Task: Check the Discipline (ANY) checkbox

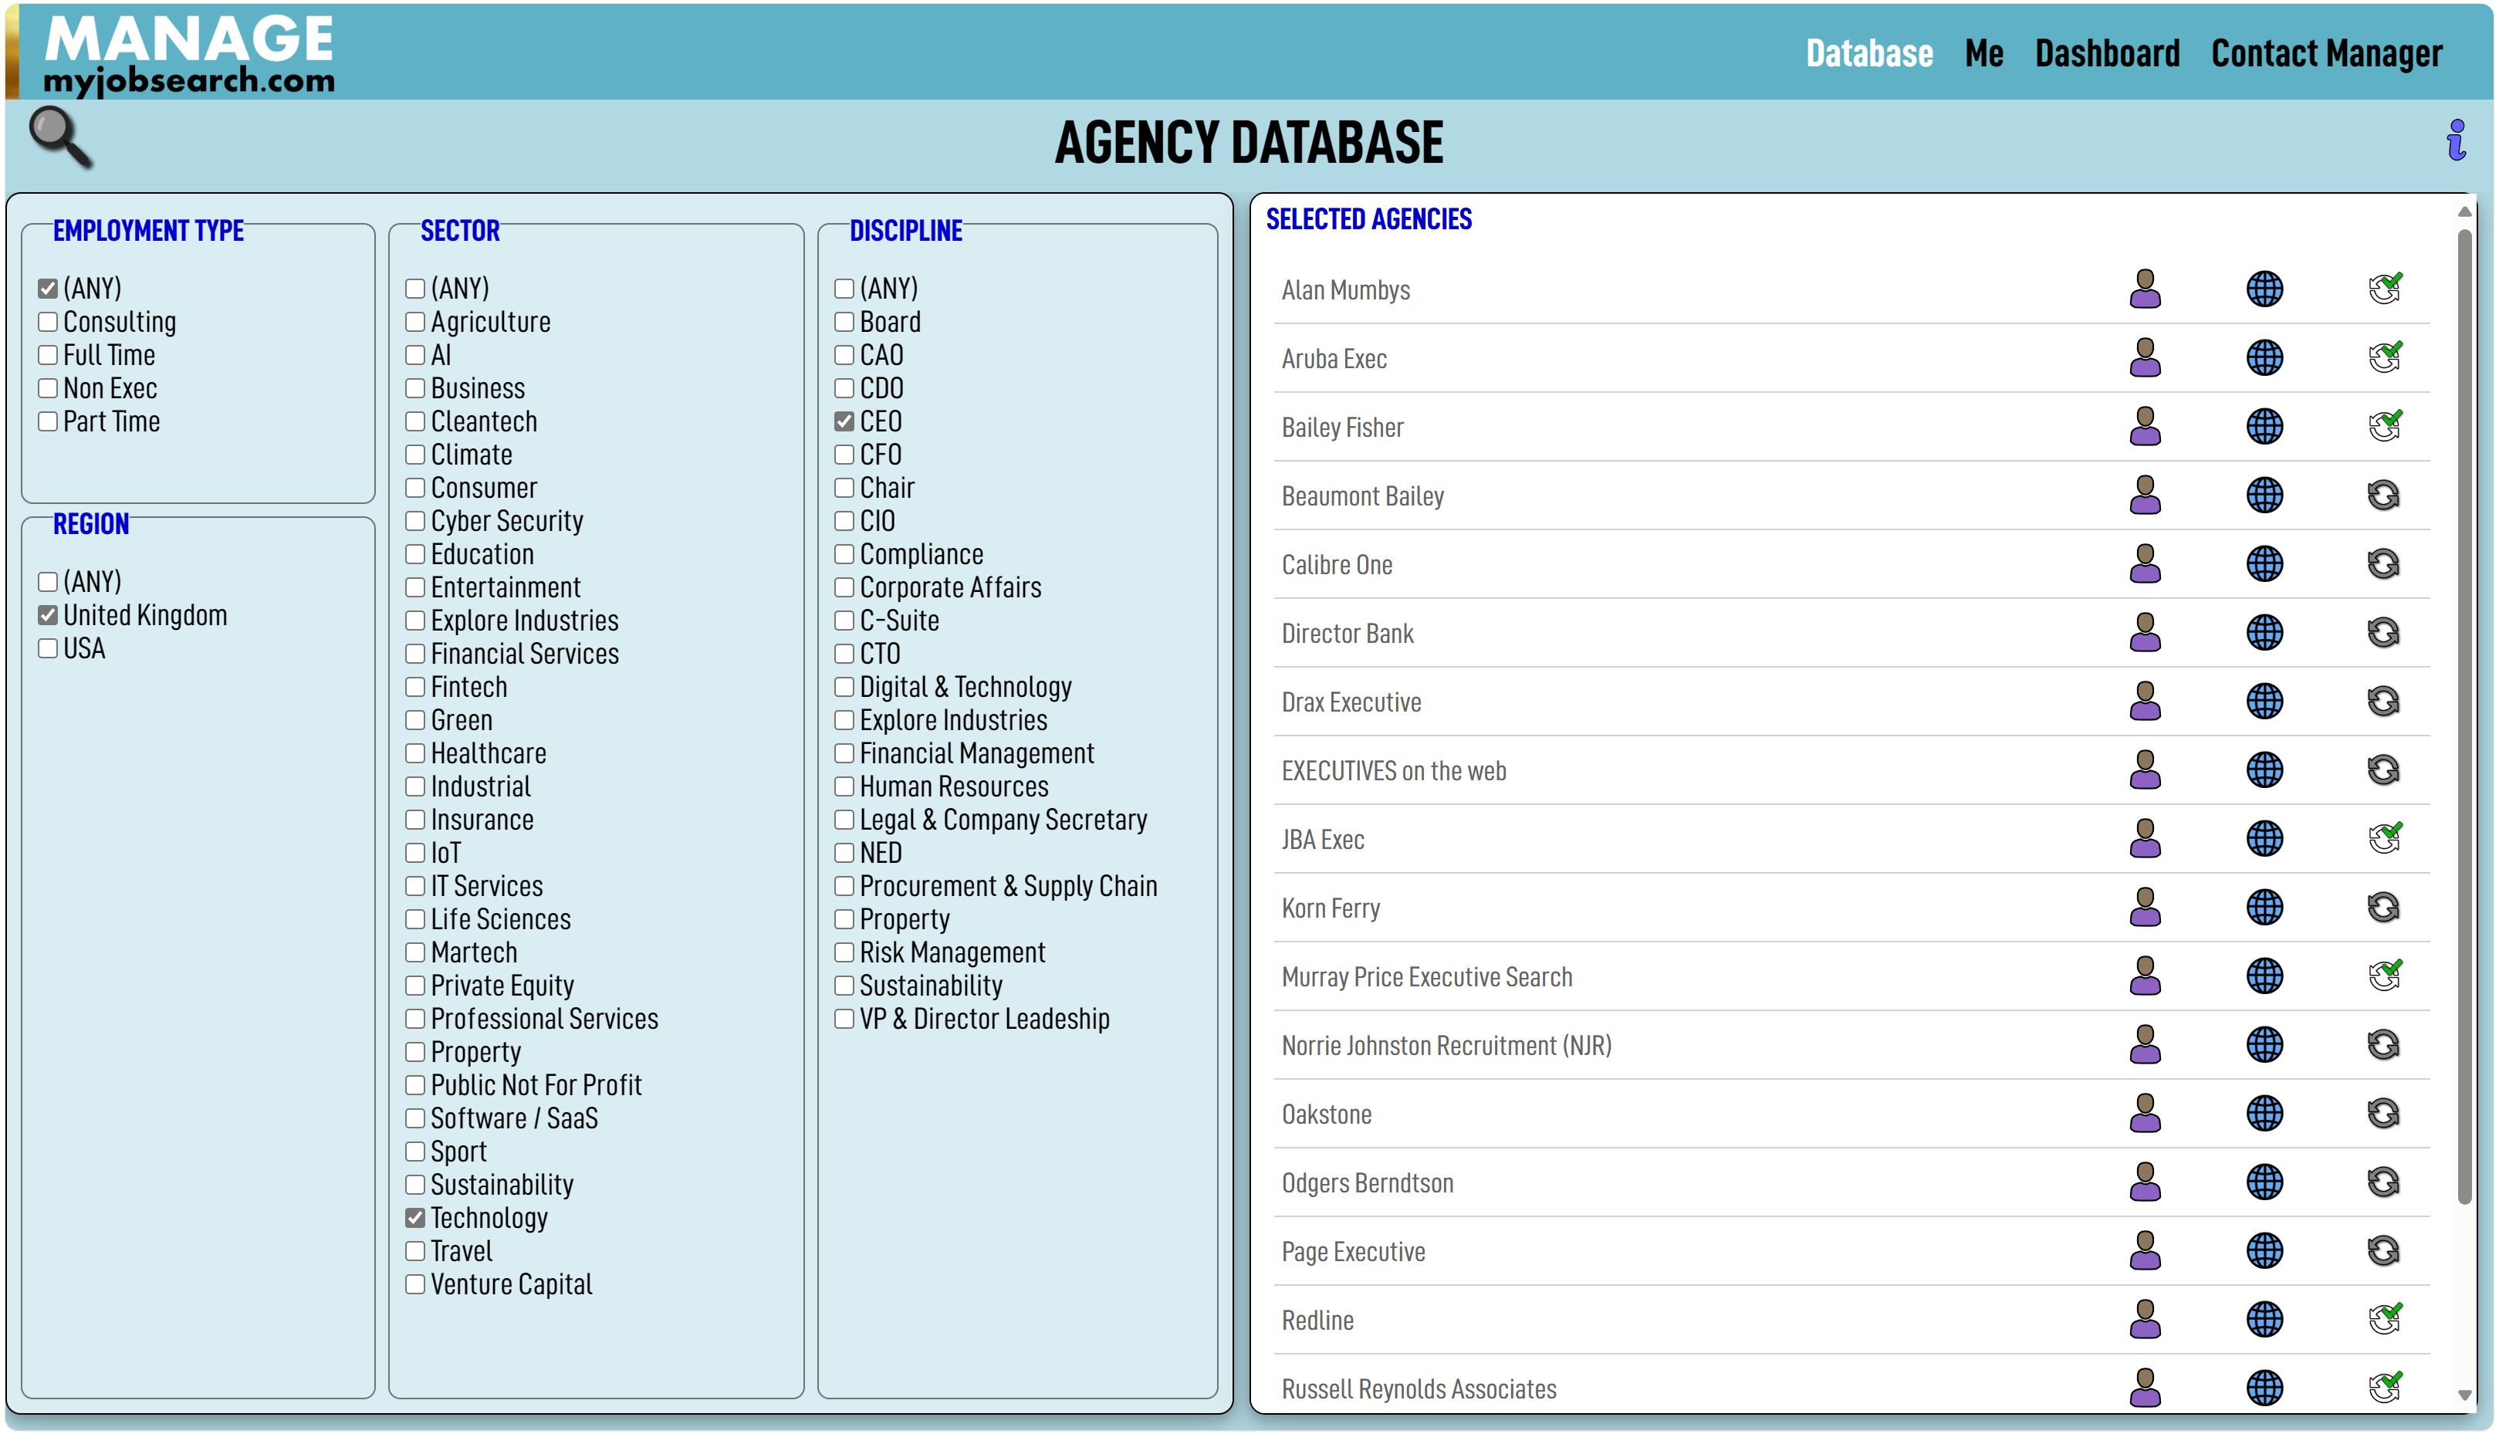Action: (844, 289)
